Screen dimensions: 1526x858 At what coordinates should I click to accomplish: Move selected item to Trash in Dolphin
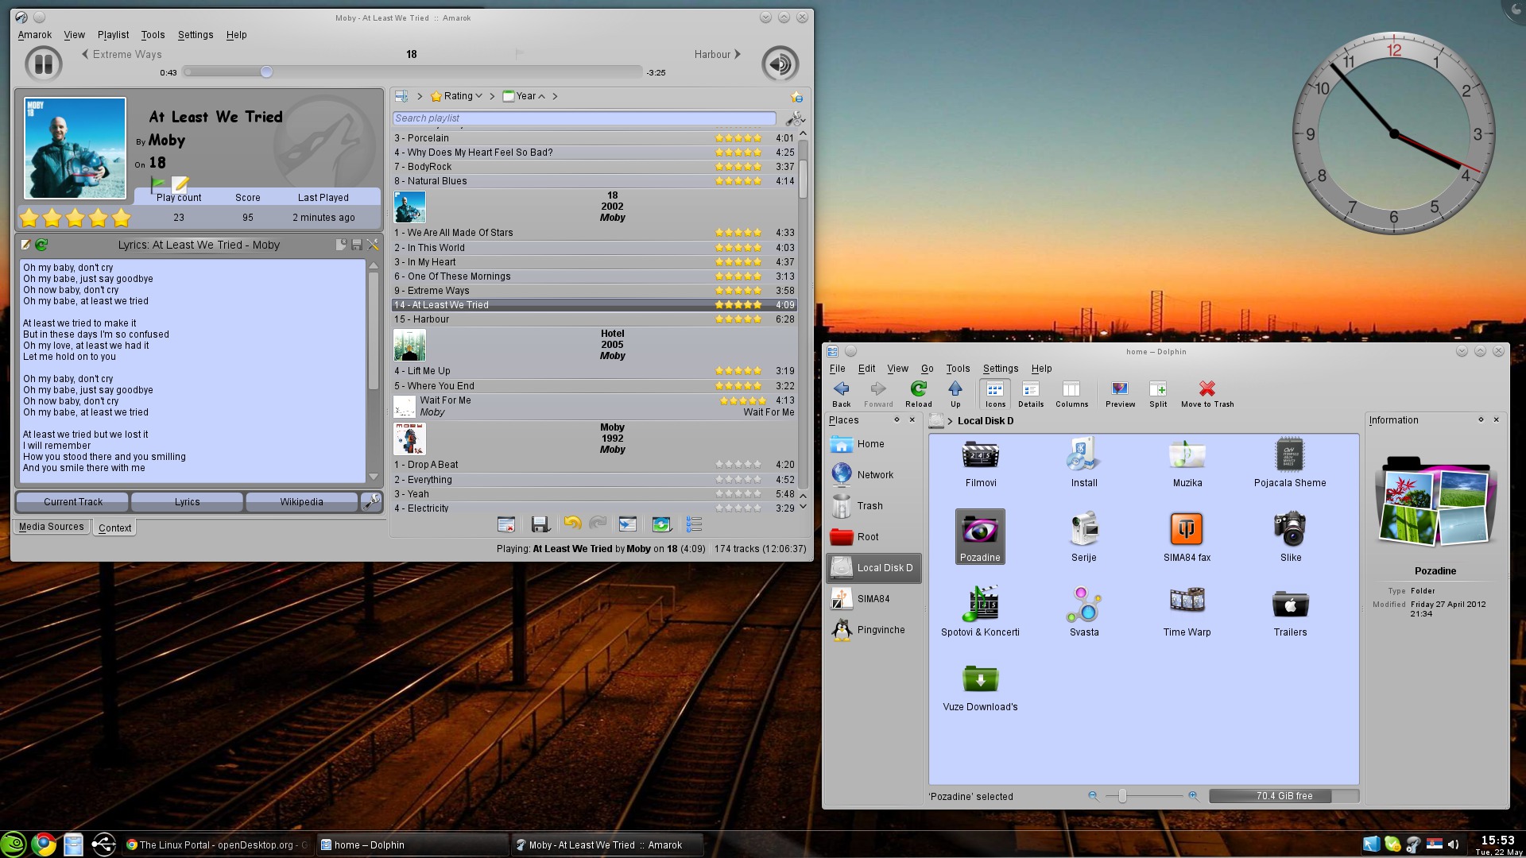1207,394
